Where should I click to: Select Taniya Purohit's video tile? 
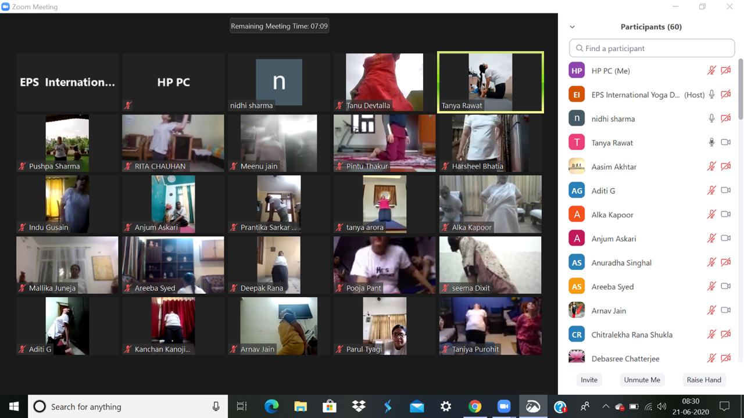point(490,326)
